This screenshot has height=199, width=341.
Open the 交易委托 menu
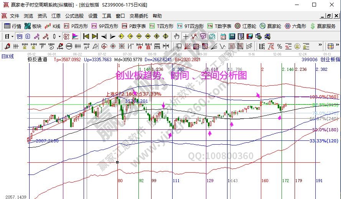click(x=138, y=16)
